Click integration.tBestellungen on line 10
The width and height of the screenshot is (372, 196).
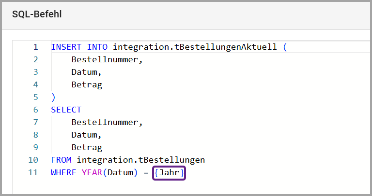pos(141,160)
